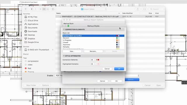Click New... in Markup Styles

coord(72,51)
